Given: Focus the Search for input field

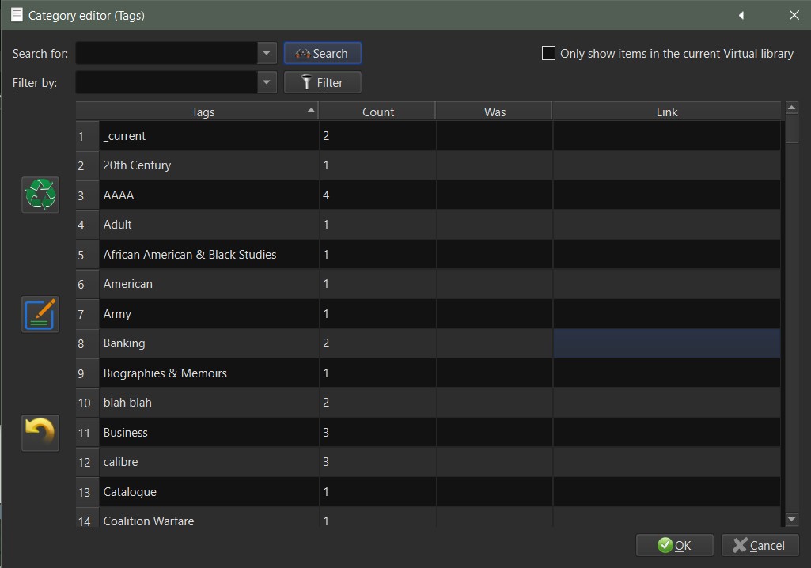Looking at the screenshot, I should coord(166,53).
